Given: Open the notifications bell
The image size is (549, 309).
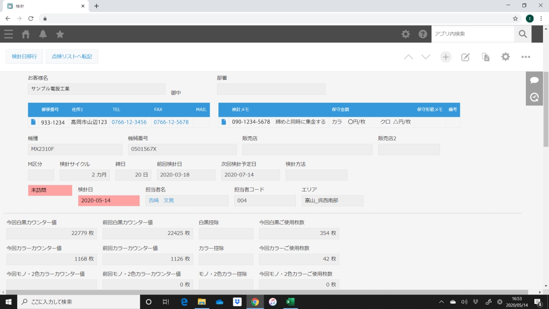Looking at the screenshot, I should tap(43, 34).
